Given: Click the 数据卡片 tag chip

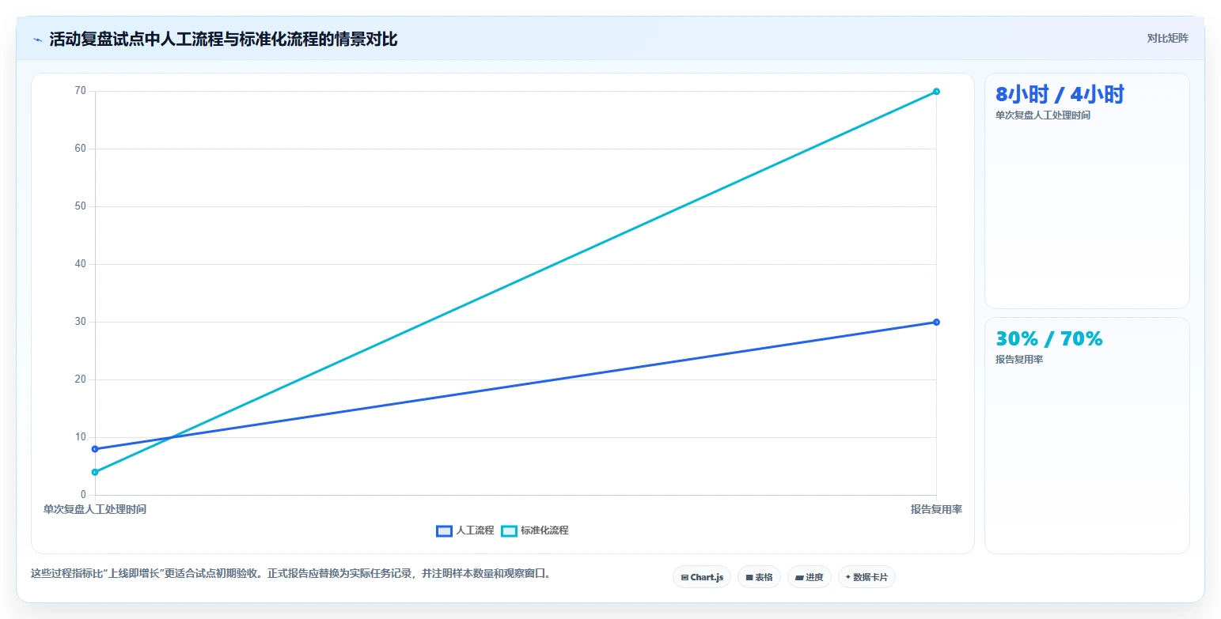Looking at the screenshot, I should [x=866, y=577].
